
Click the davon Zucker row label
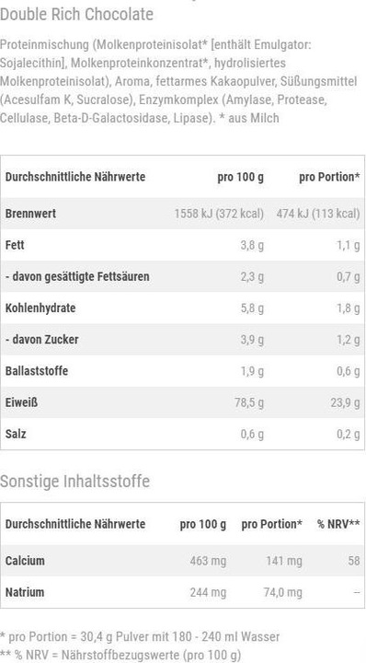point(41,340)
